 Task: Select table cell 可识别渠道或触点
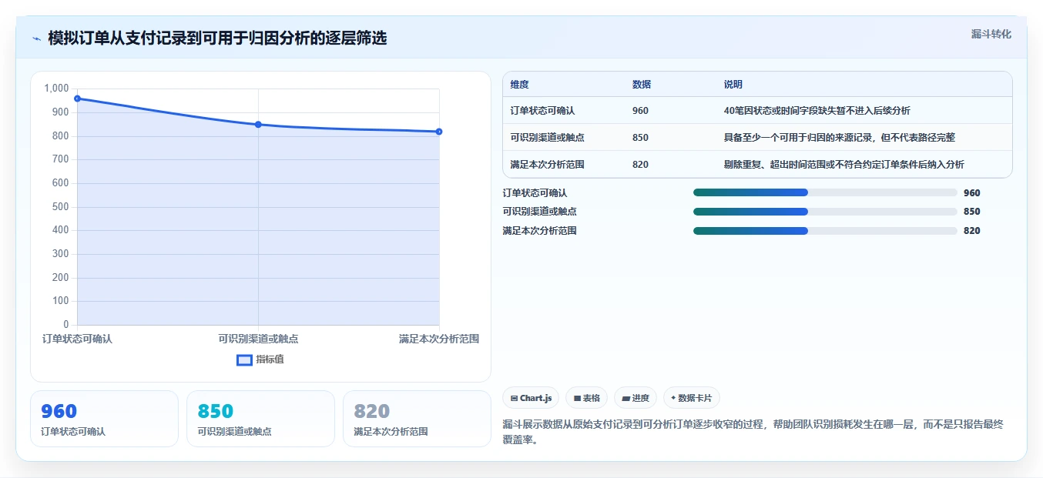pos(547,138)
